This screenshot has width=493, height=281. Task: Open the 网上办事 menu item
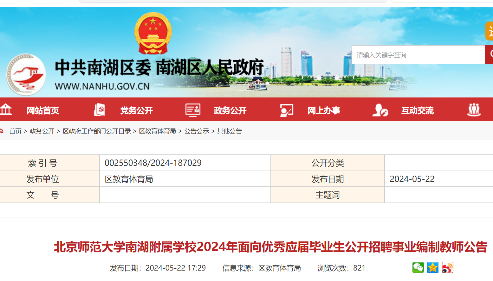coord(324,110)
